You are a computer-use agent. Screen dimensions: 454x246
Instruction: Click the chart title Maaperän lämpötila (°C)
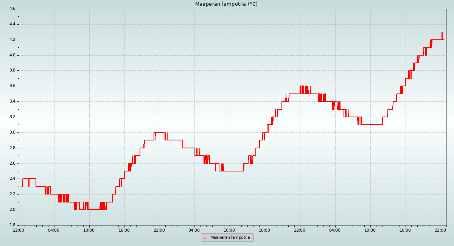tap(226, 4)
